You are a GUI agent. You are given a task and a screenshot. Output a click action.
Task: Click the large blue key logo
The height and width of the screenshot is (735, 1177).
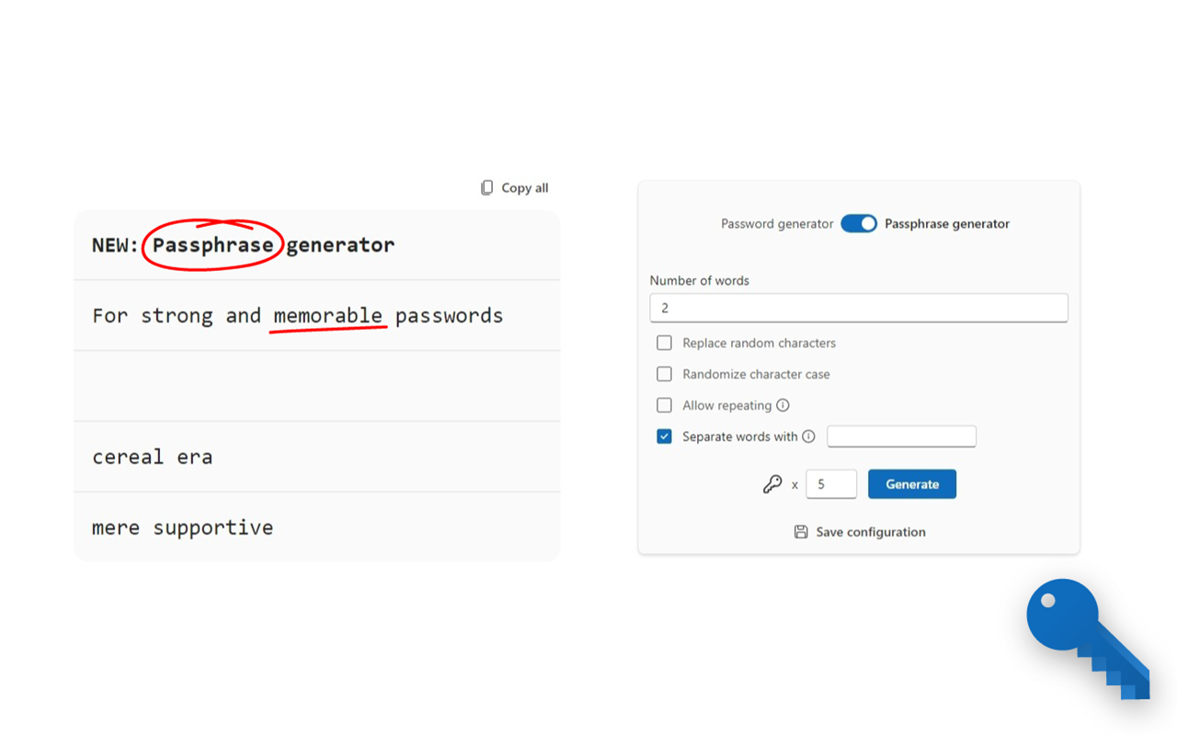coord(1088,639)
